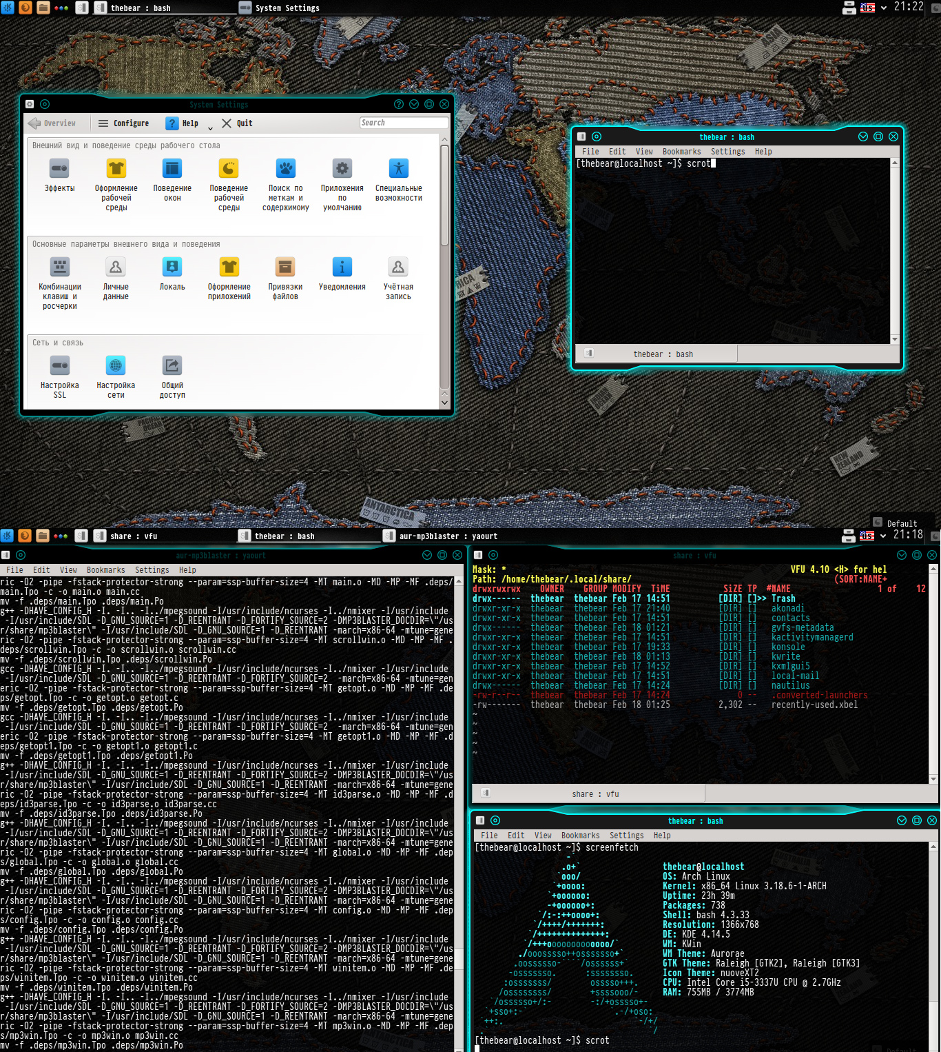Open Поиск по меткам и содержимому
Viewport: 941px width, 1052px height.
286,184
